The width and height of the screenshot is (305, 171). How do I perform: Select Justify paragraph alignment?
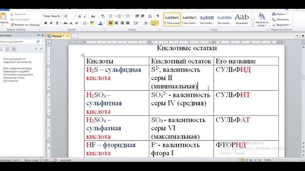pos(128,23)
